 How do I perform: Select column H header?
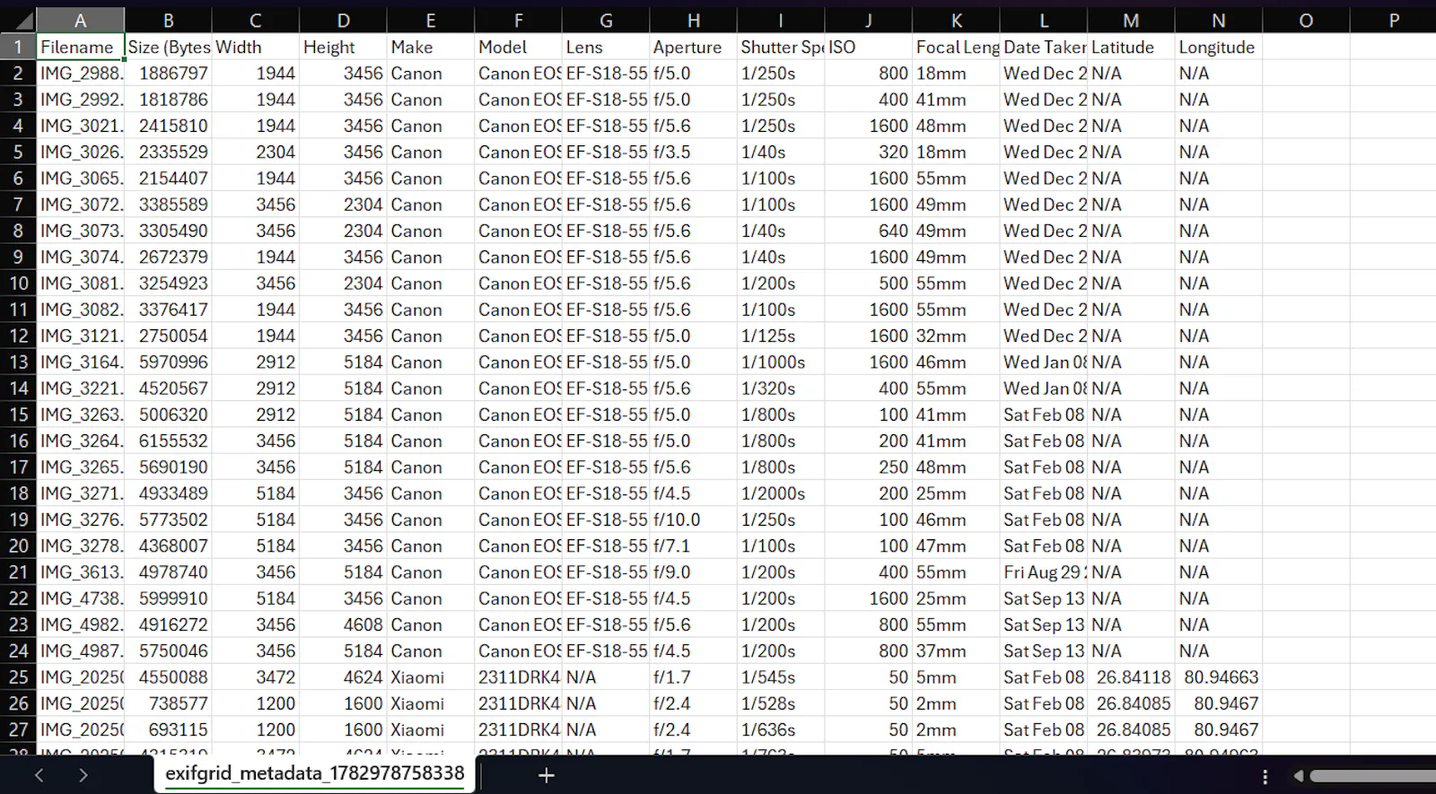point(693,20)
